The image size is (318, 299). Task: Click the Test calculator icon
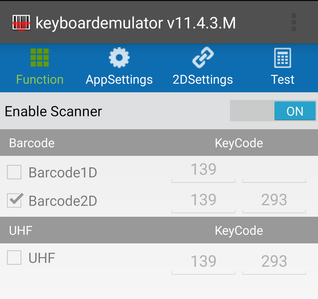tap(283, 58)
